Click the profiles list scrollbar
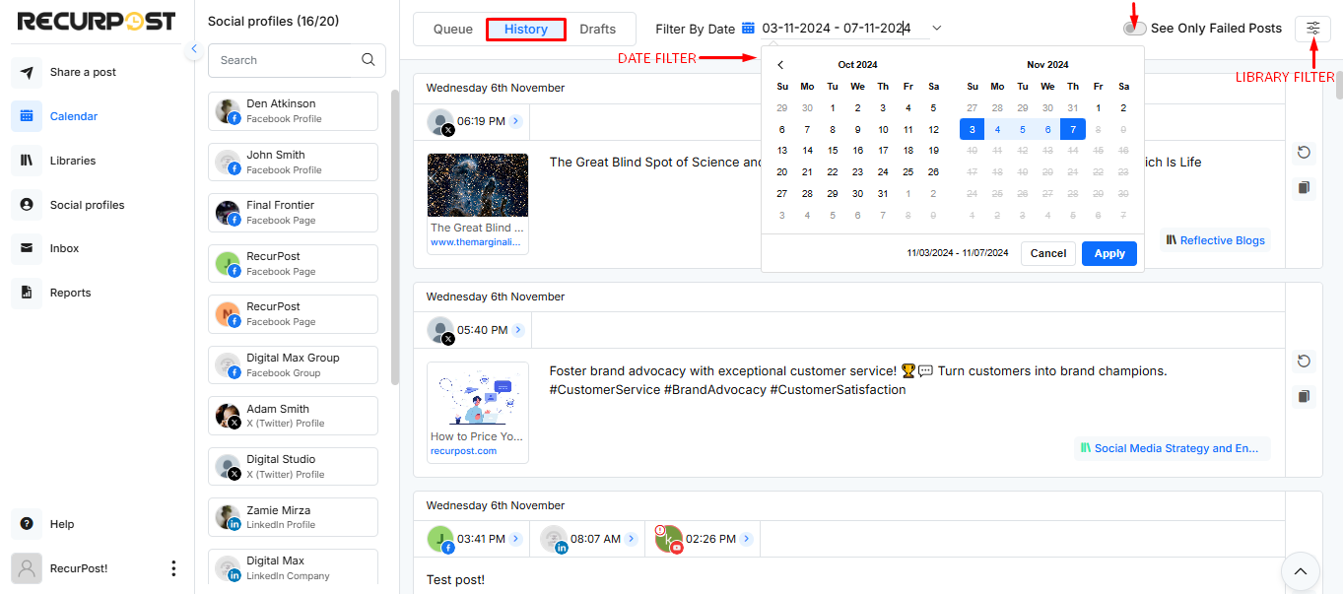 point(395,236)
